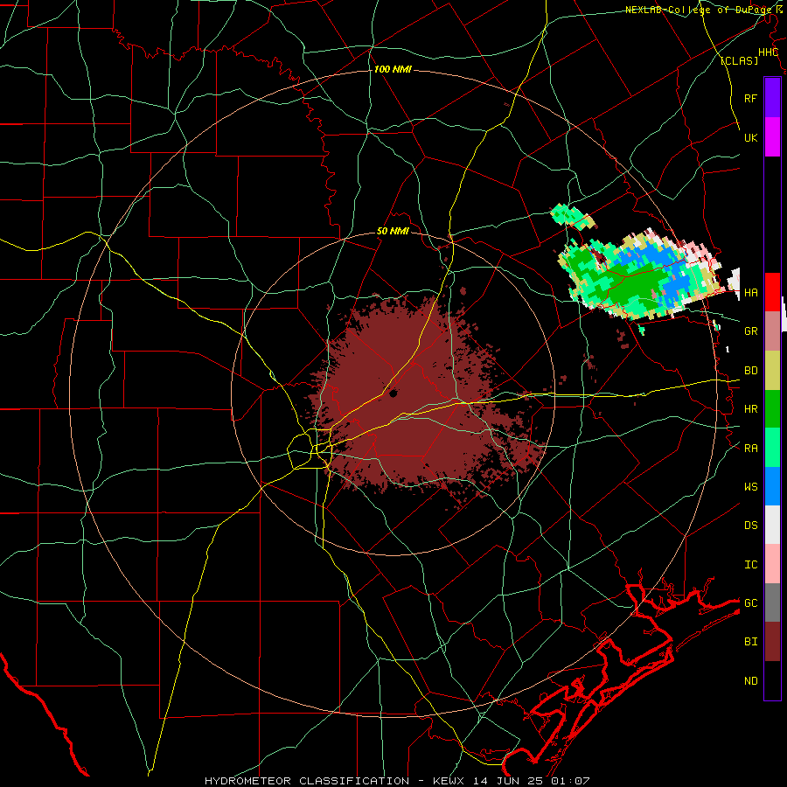Viewport: 787px width, 787px height.
Task: Click the WS legend label
Action: click(x=750, y=487)
